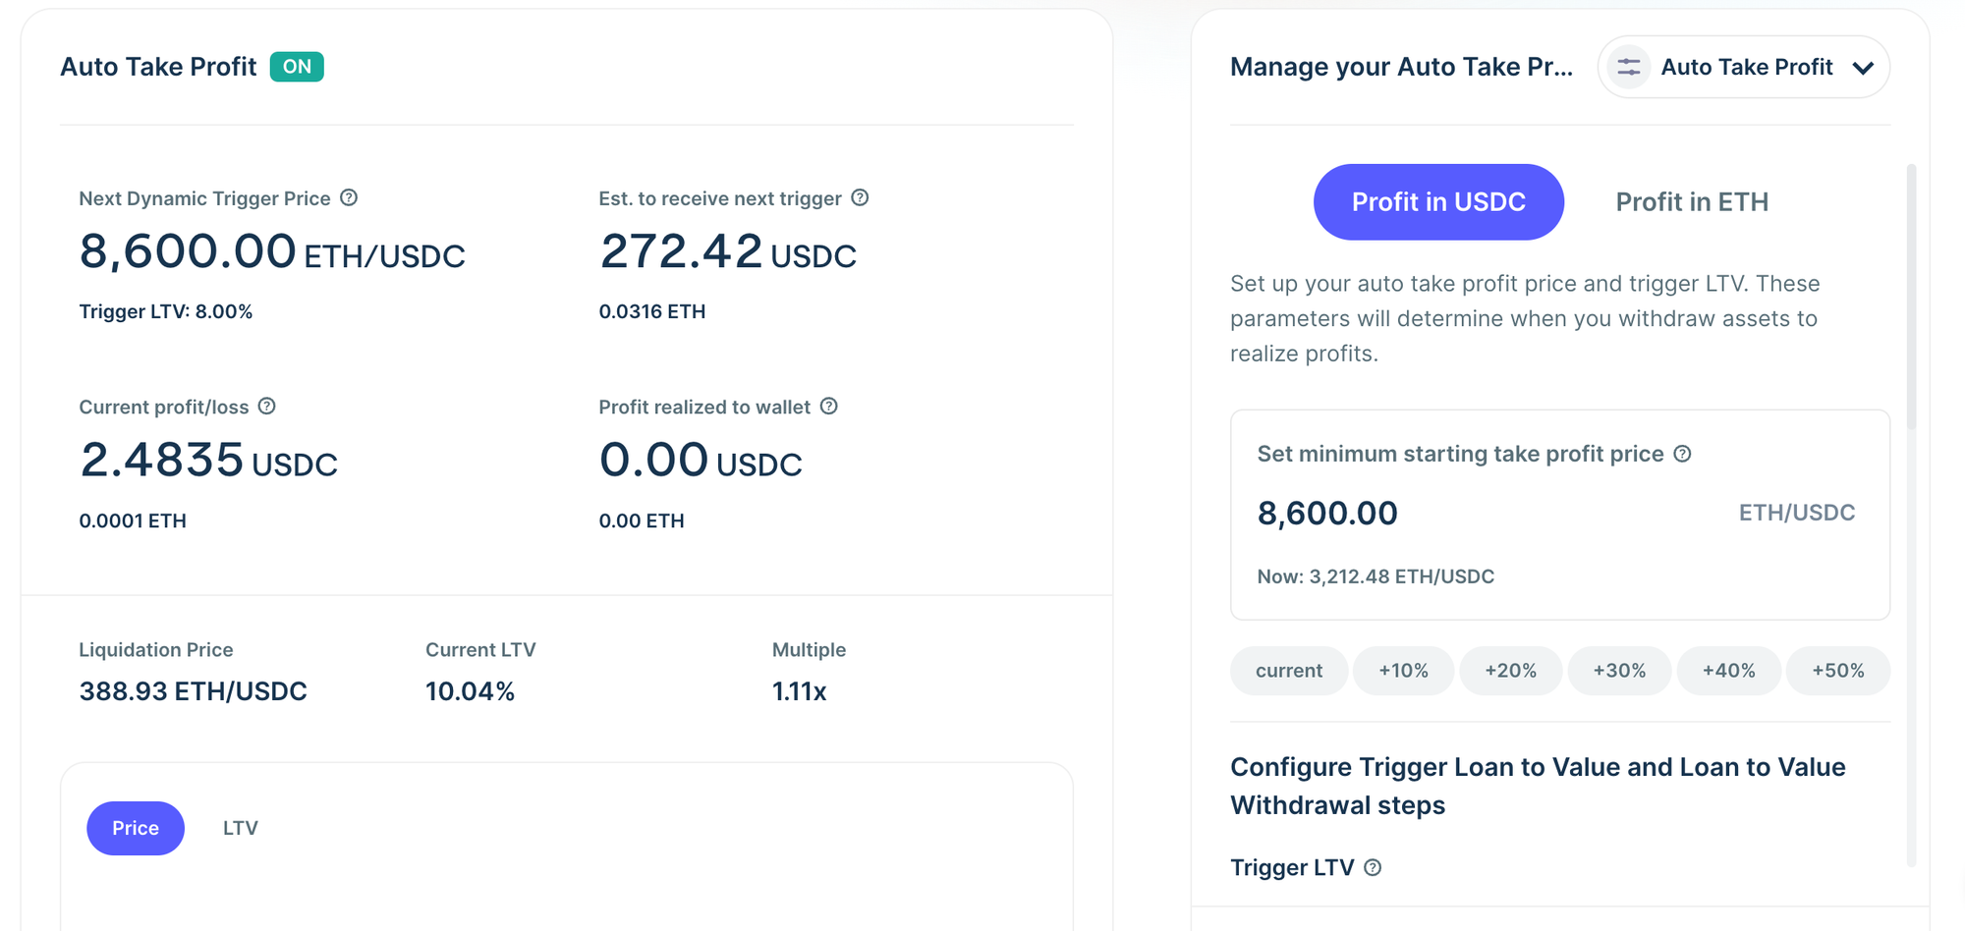
Task: Click the 8,600.00 ETH/USDC trigger price value
Action: [x=272, y=251]
